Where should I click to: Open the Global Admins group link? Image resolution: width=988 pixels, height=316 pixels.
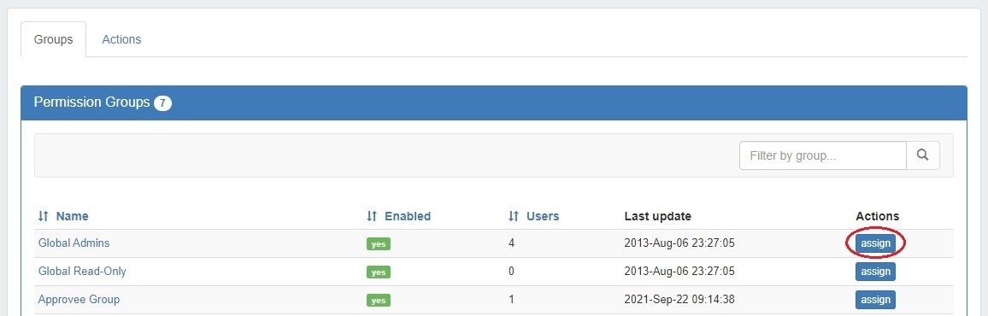tap(74, 243)
